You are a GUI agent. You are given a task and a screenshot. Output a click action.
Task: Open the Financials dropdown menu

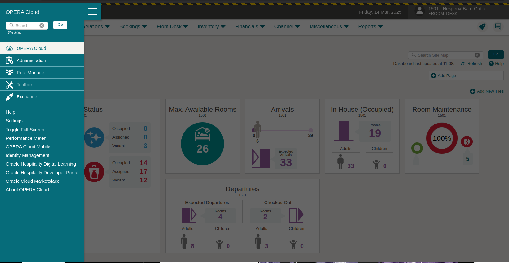point(250,27)
